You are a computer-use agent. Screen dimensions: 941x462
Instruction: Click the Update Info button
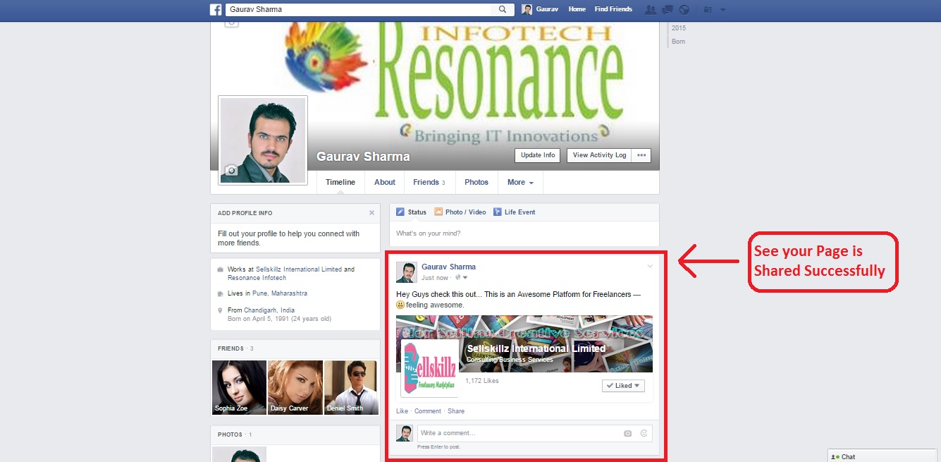pyautogui.click(x=538, y=155)
